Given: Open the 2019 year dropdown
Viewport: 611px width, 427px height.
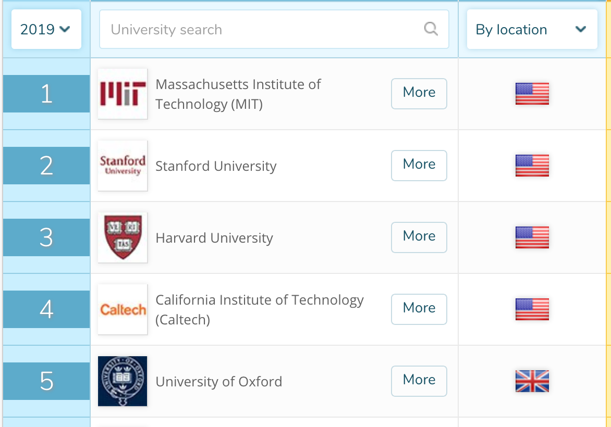Looking at the screenshot, I should point(46,29).
